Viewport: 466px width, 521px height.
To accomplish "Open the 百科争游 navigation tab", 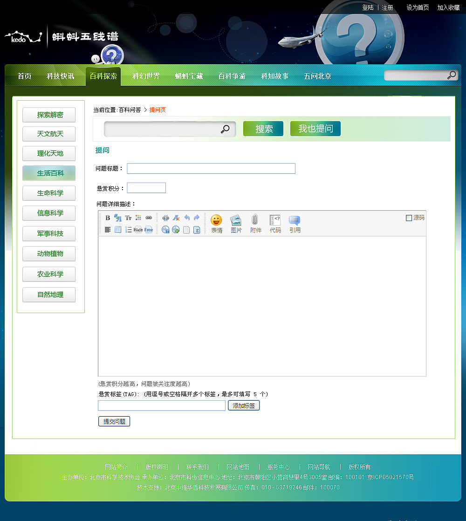I will pyautogui.click(x=232, y=76).
